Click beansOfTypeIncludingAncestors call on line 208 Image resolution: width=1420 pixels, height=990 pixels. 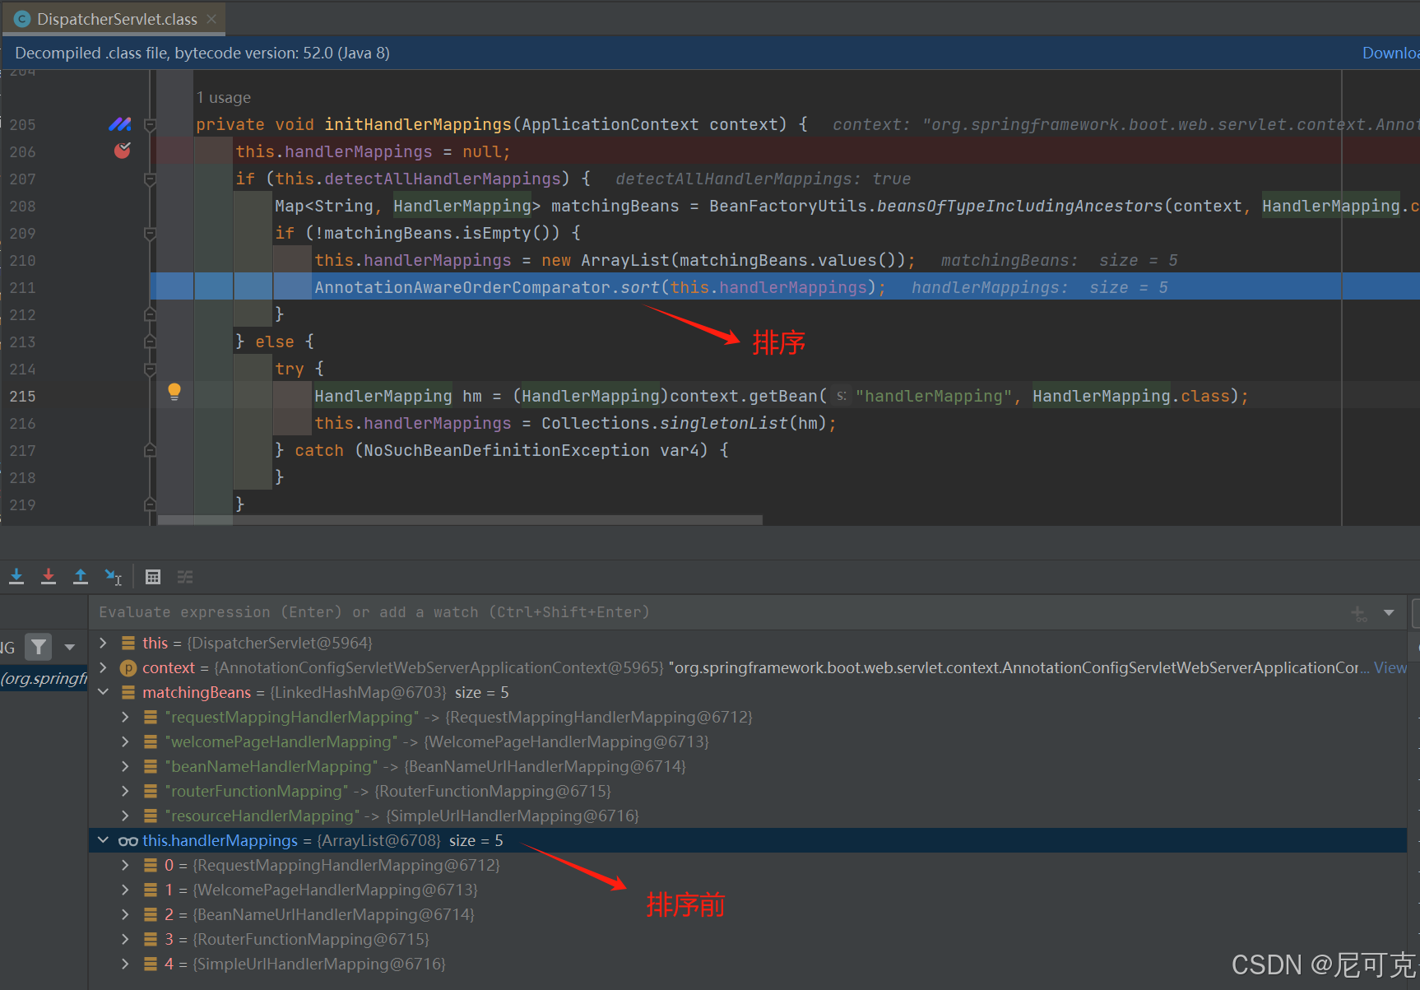pyautogui.click(x=1020, y=206)
